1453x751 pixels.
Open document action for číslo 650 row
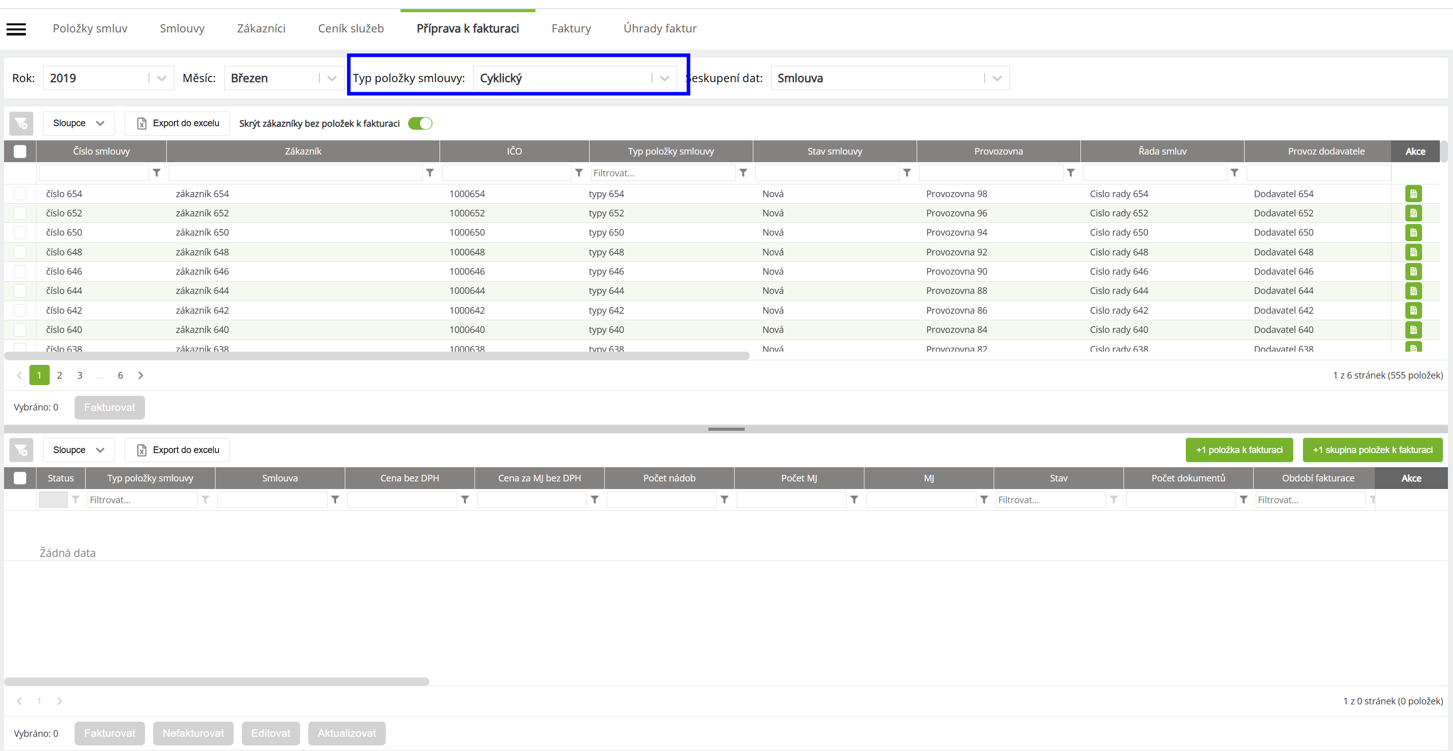click(x=1413, y=232)
